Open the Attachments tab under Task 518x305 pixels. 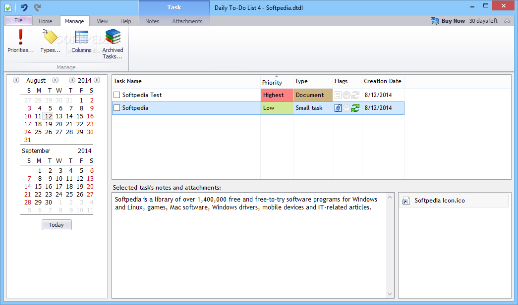[x=187, y=21]
